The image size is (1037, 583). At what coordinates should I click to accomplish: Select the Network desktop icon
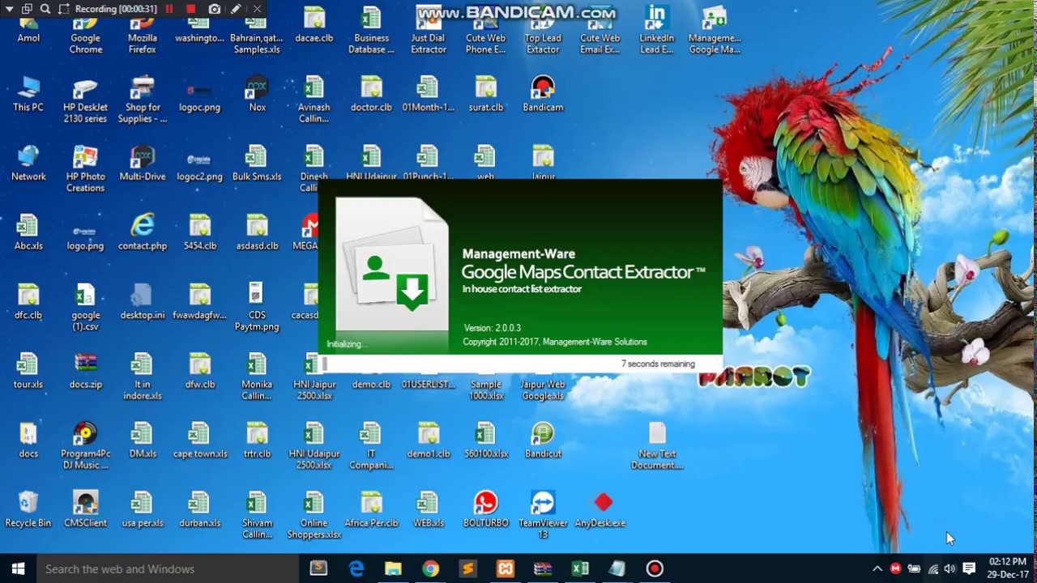28,164
